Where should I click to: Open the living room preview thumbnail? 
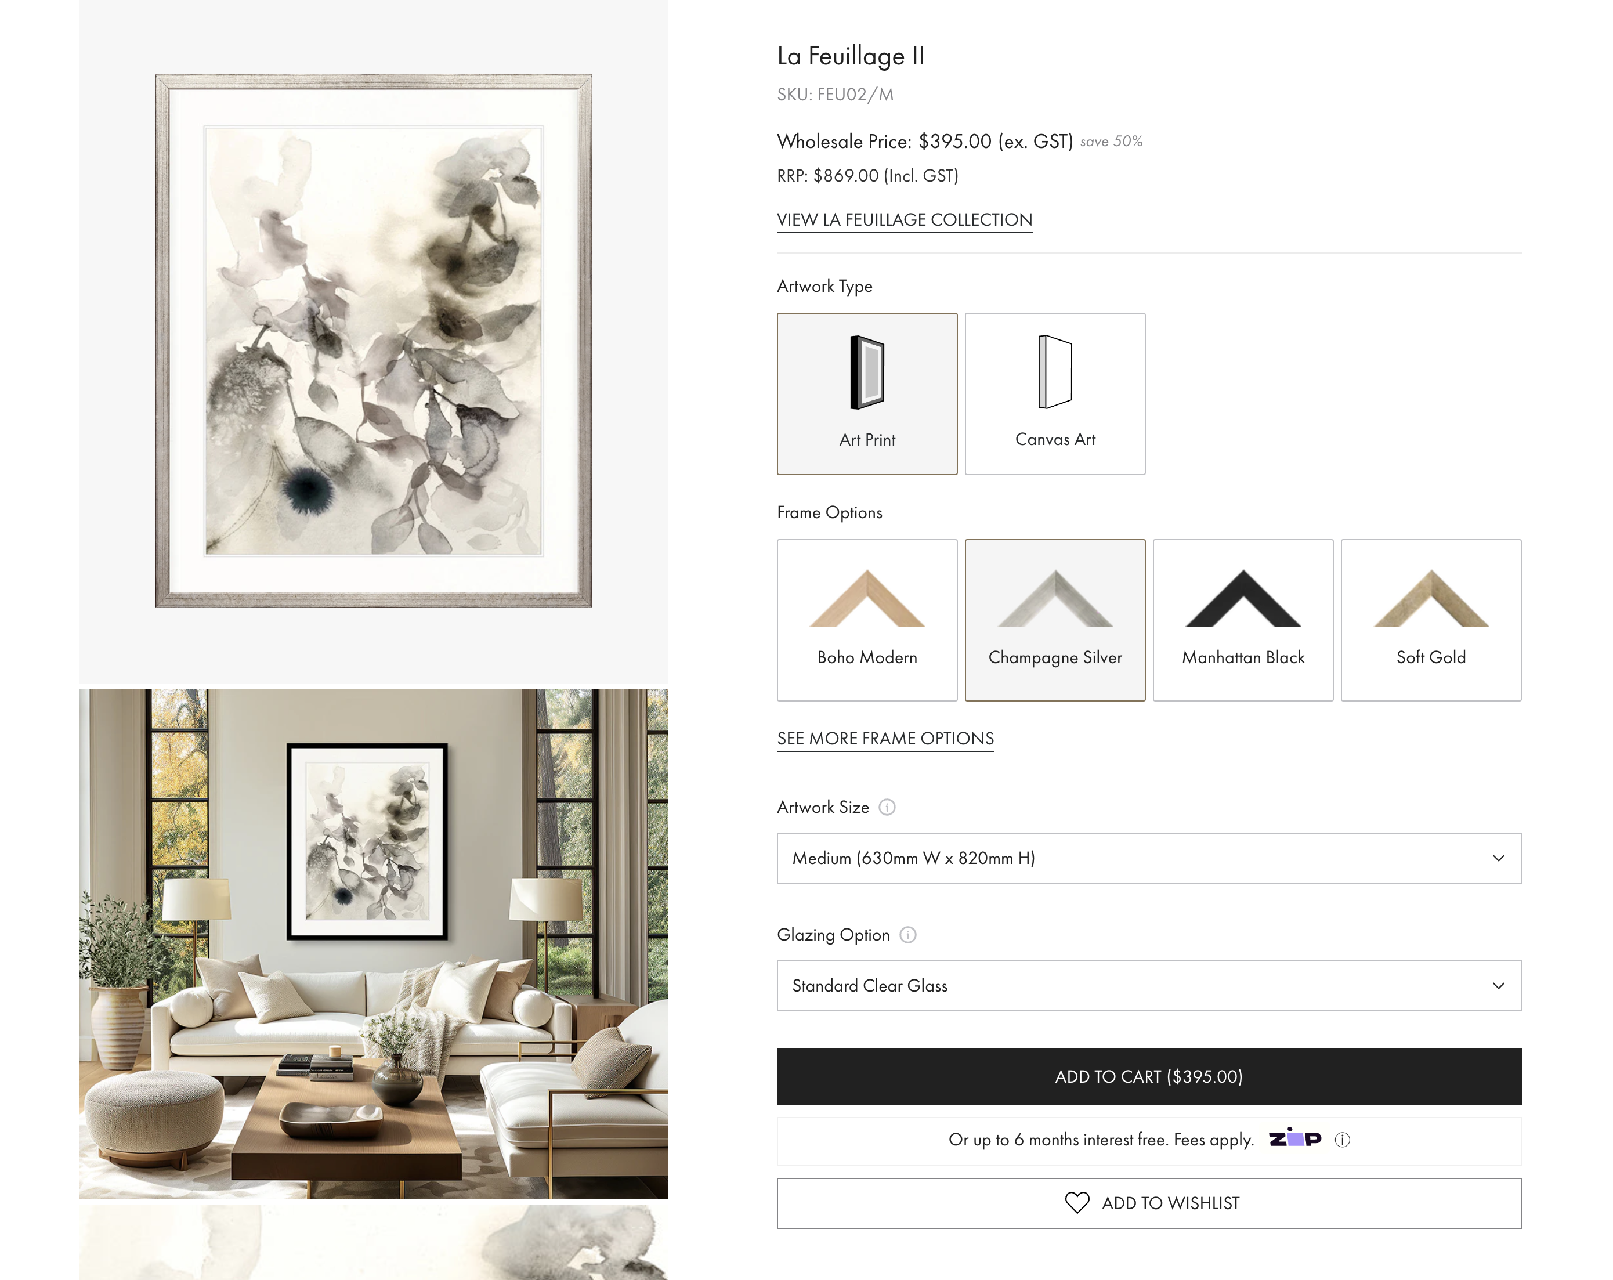point(373,944)
